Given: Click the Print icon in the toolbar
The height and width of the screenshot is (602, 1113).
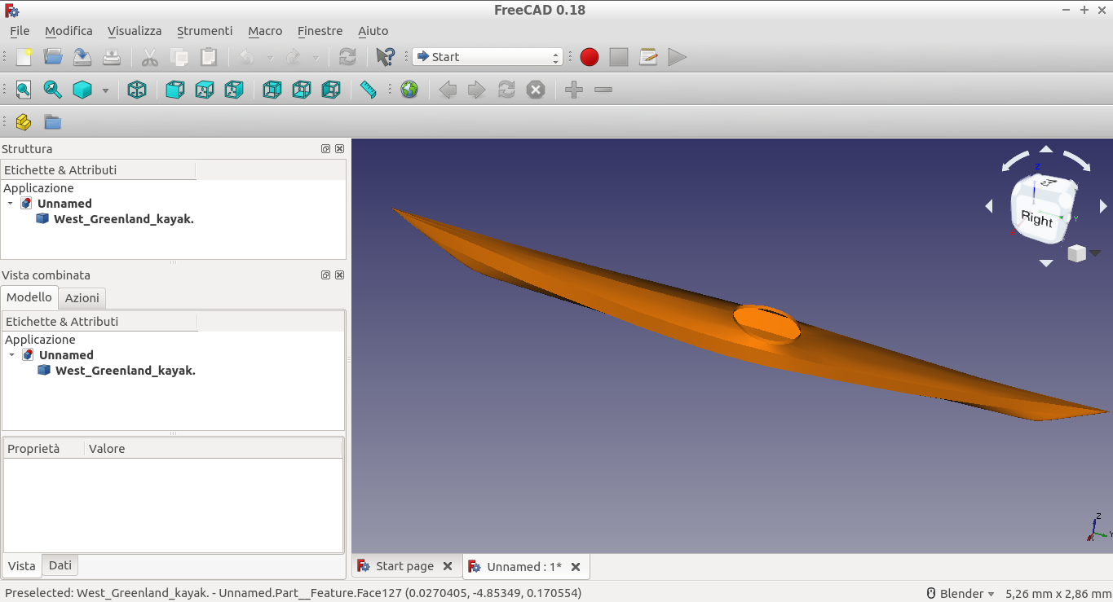Looking at the screenshot, I should pos(112,57).
